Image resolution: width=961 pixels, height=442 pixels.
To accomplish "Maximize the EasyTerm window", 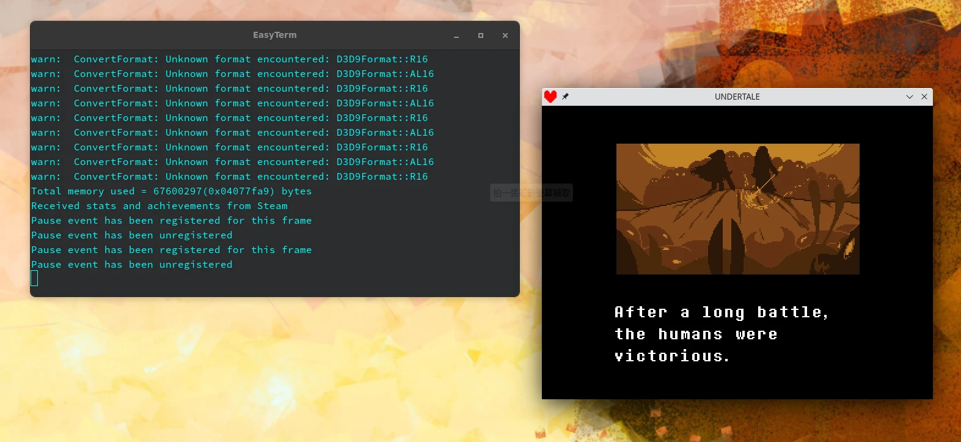I will [481, 35].
